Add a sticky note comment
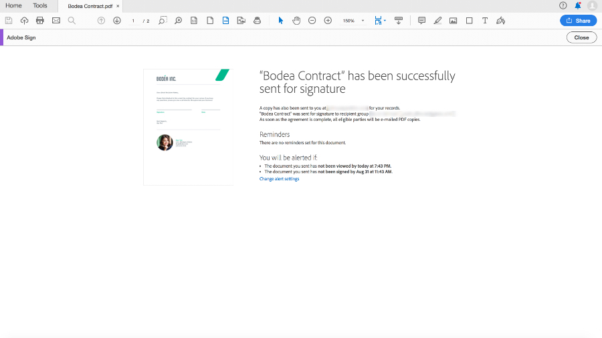The image size is (602, 338). click(x=421, y=21)
